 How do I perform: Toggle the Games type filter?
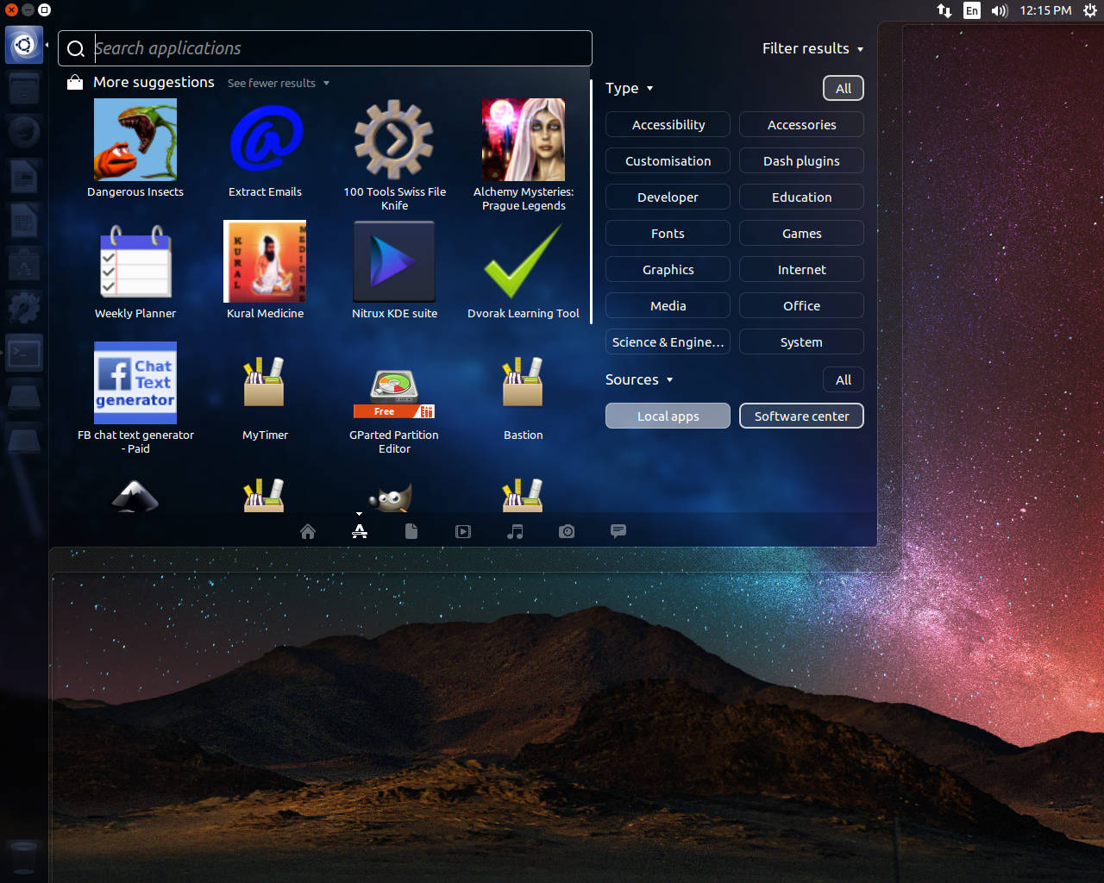pyautogui.click(x=801, y=233)
